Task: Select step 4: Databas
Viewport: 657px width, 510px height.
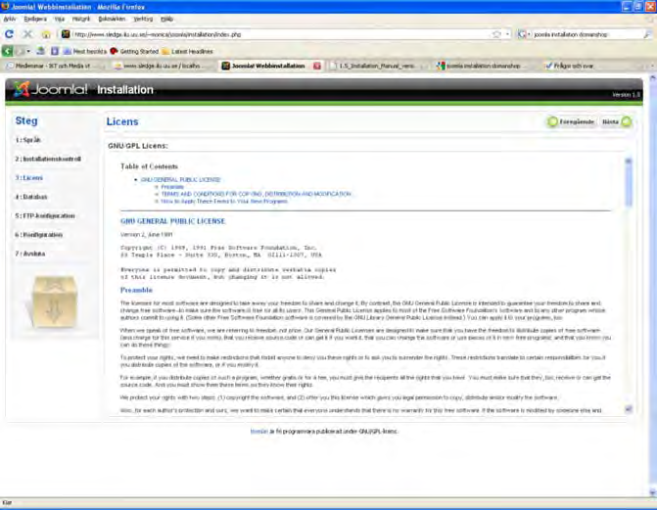Action: tap(31, 197)
